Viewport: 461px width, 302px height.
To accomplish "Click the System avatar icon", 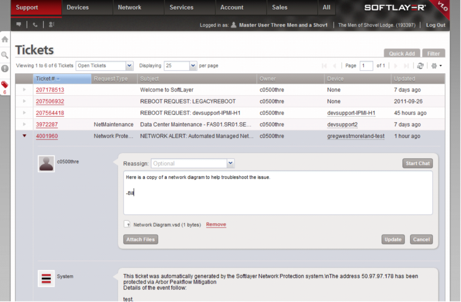I will click(46, 278).
